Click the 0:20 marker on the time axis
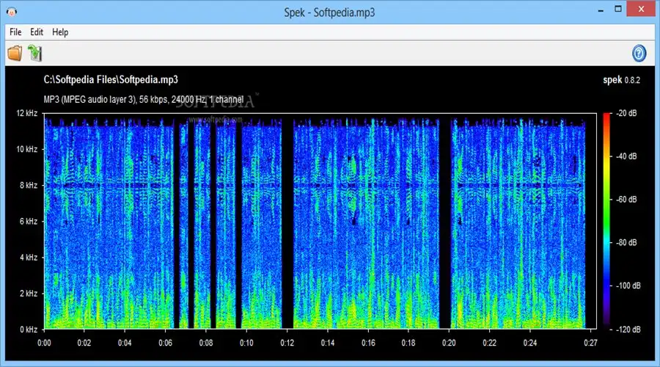660x367 pixels. click(449, 342)
